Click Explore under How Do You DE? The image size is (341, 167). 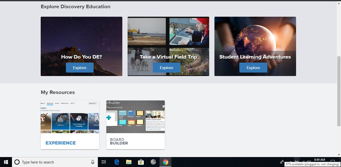pyautogui.click(x=80, y=68)
